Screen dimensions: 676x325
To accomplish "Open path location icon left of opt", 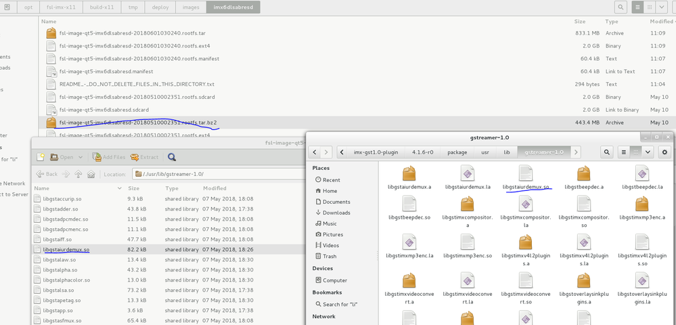I will pyautogui.click(x=7, y=7).
